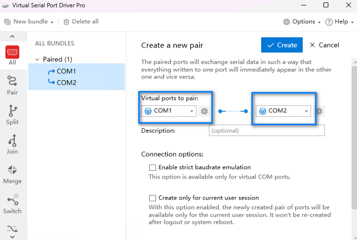Open the Switch bundle type
The image size is (357, 240).
click(x=12, y=204)
